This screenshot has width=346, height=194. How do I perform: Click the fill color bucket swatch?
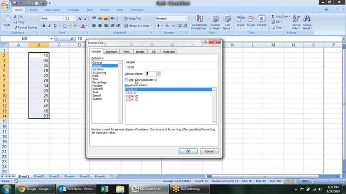[x=75, y=26]
